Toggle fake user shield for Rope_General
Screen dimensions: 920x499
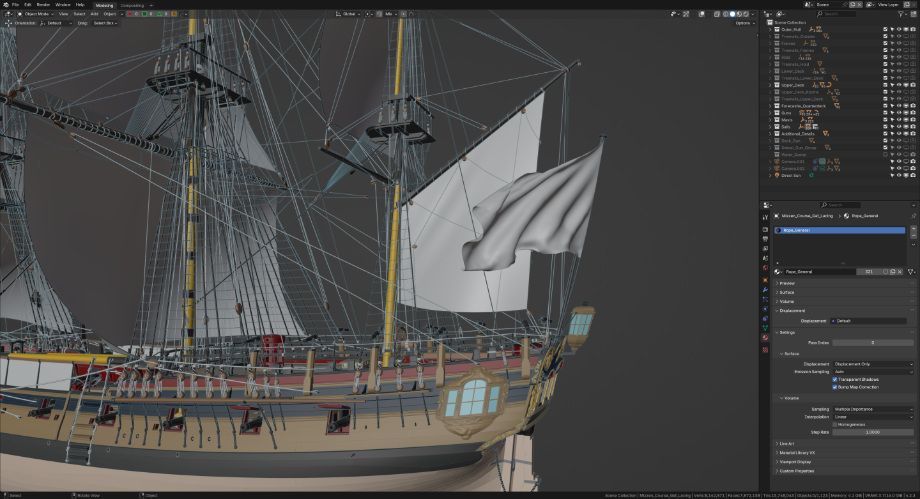coord(885,272)
